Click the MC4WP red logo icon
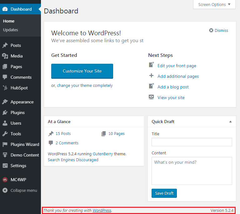This screenshot has width=240, height=214. coord(5,180)
